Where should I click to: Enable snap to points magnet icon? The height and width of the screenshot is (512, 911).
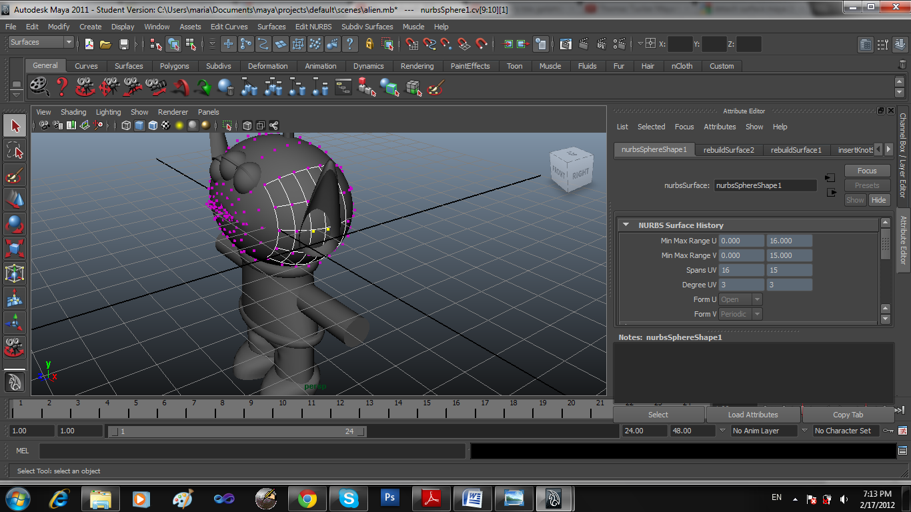point(446,44)
